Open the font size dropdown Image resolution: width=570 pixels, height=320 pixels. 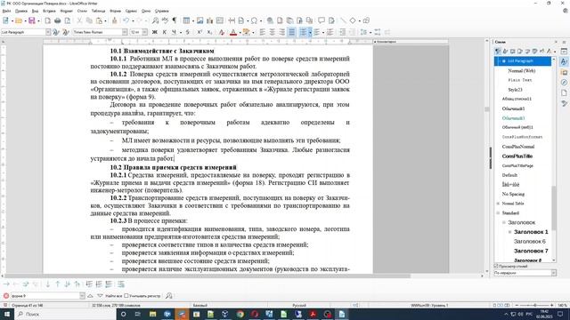pos(144,32)
